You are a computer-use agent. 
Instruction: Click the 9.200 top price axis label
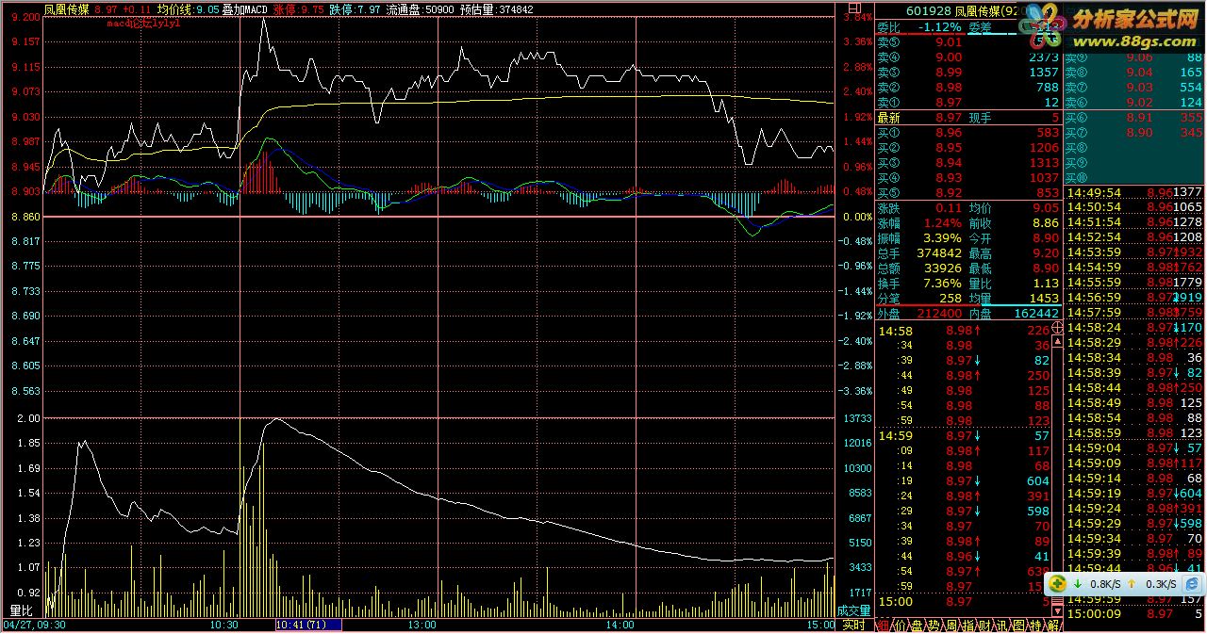[x=24, y=17]
